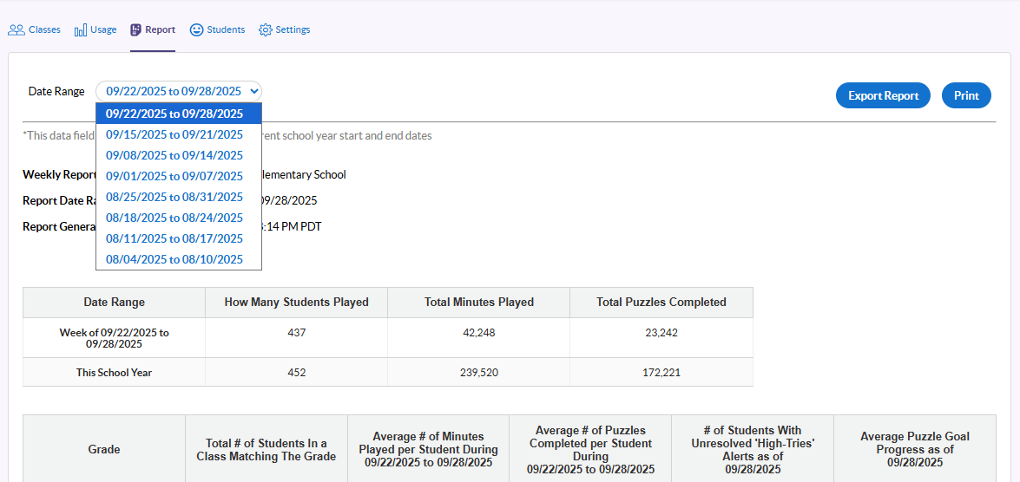Click Average # of Puzzles Completed header
The height and width of the screenshot is (482, 1020).
pos(590,450)
